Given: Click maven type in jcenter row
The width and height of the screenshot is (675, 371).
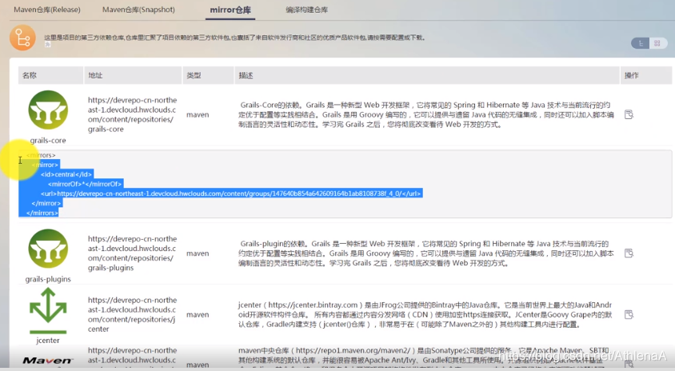Looking at the screenshot, I should [198, 314].
